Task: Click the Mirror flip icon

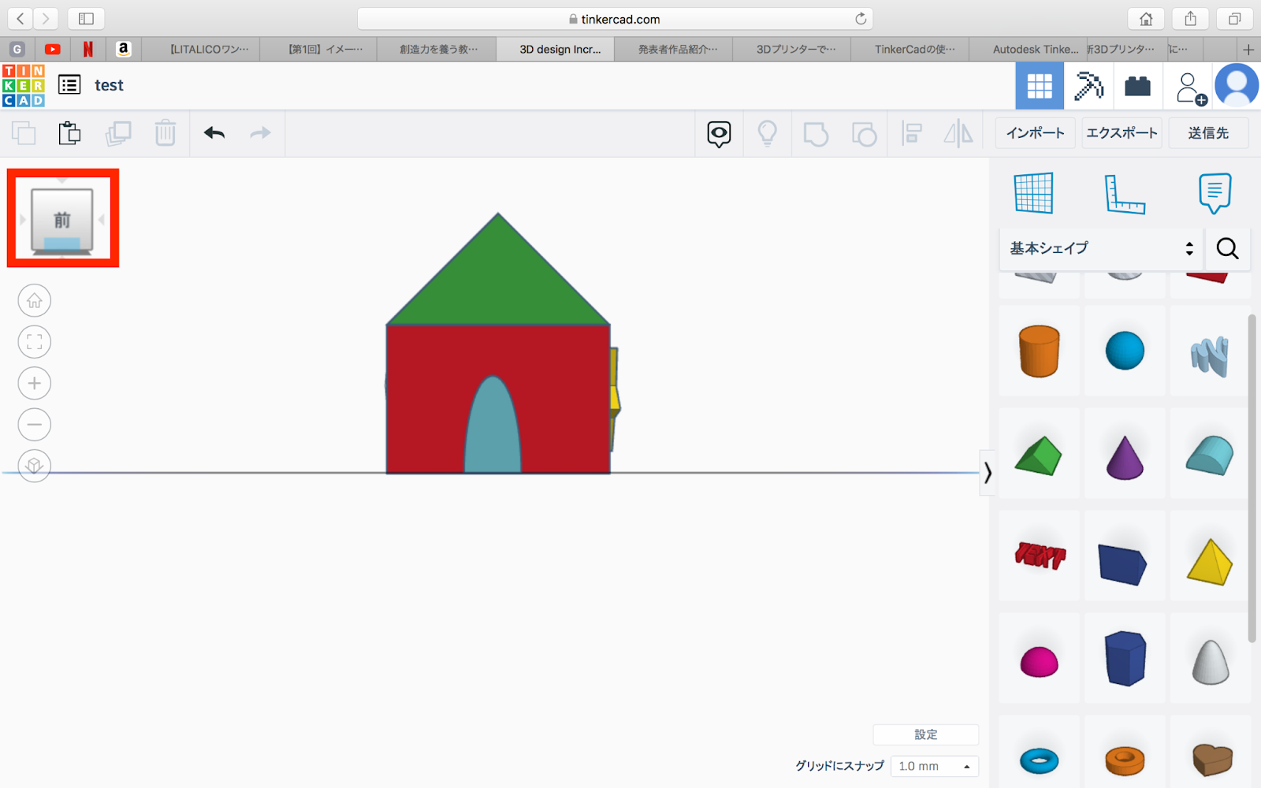Action: (x=958, y=134)
